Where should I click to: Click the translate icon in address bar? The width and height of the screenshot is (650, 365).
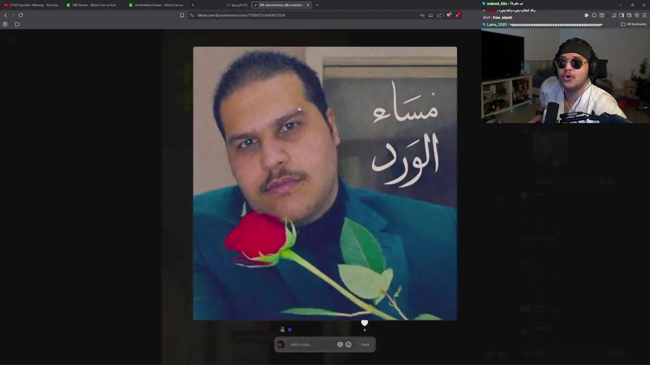pyautogui.click(x=422, y=15)
